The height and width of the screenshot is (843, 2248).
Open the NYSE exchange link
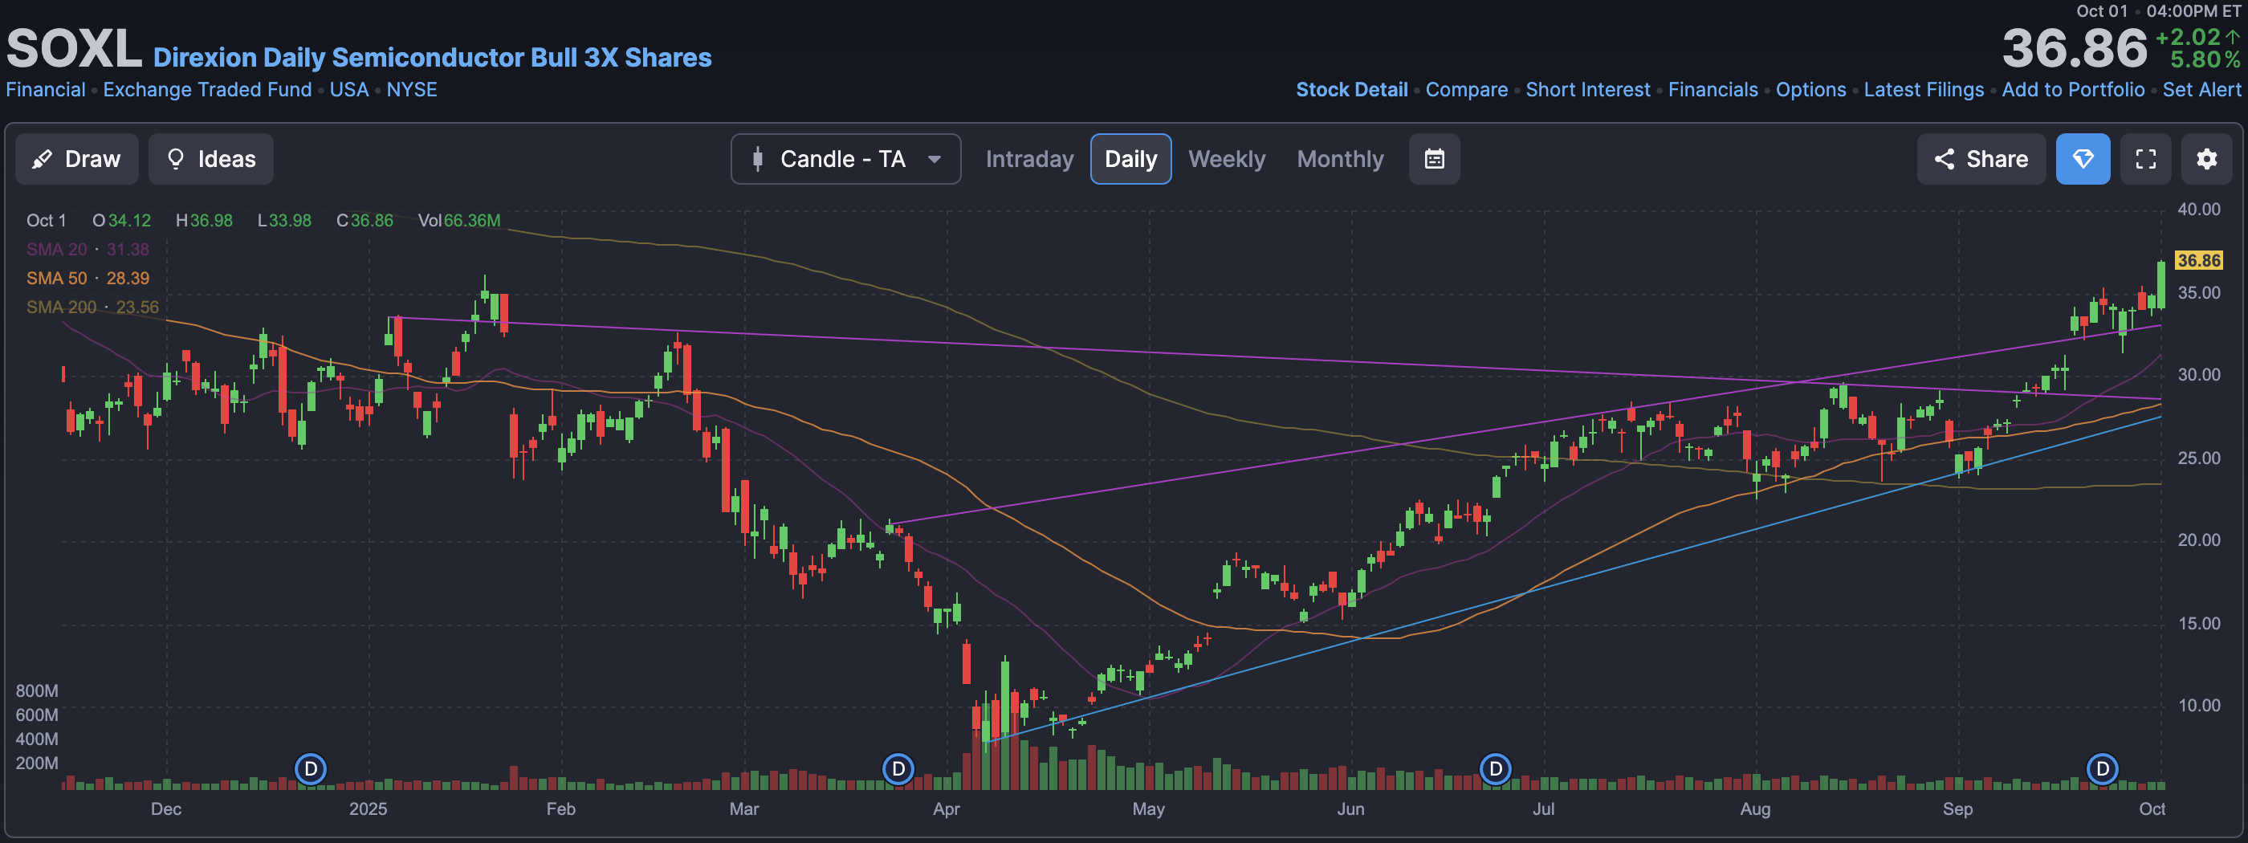(412, 90)
